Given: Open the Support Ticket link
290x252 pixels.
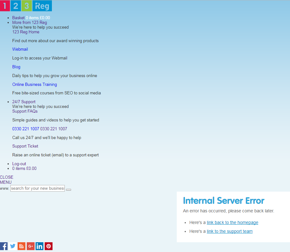Looking at the screenshot, I should point(25,146).
